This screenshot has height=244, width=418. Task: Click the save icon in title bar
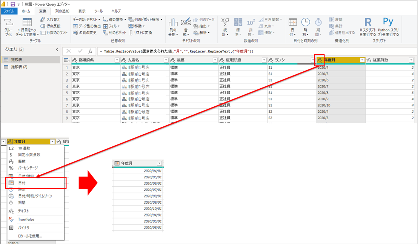click(x=13, y=4)
